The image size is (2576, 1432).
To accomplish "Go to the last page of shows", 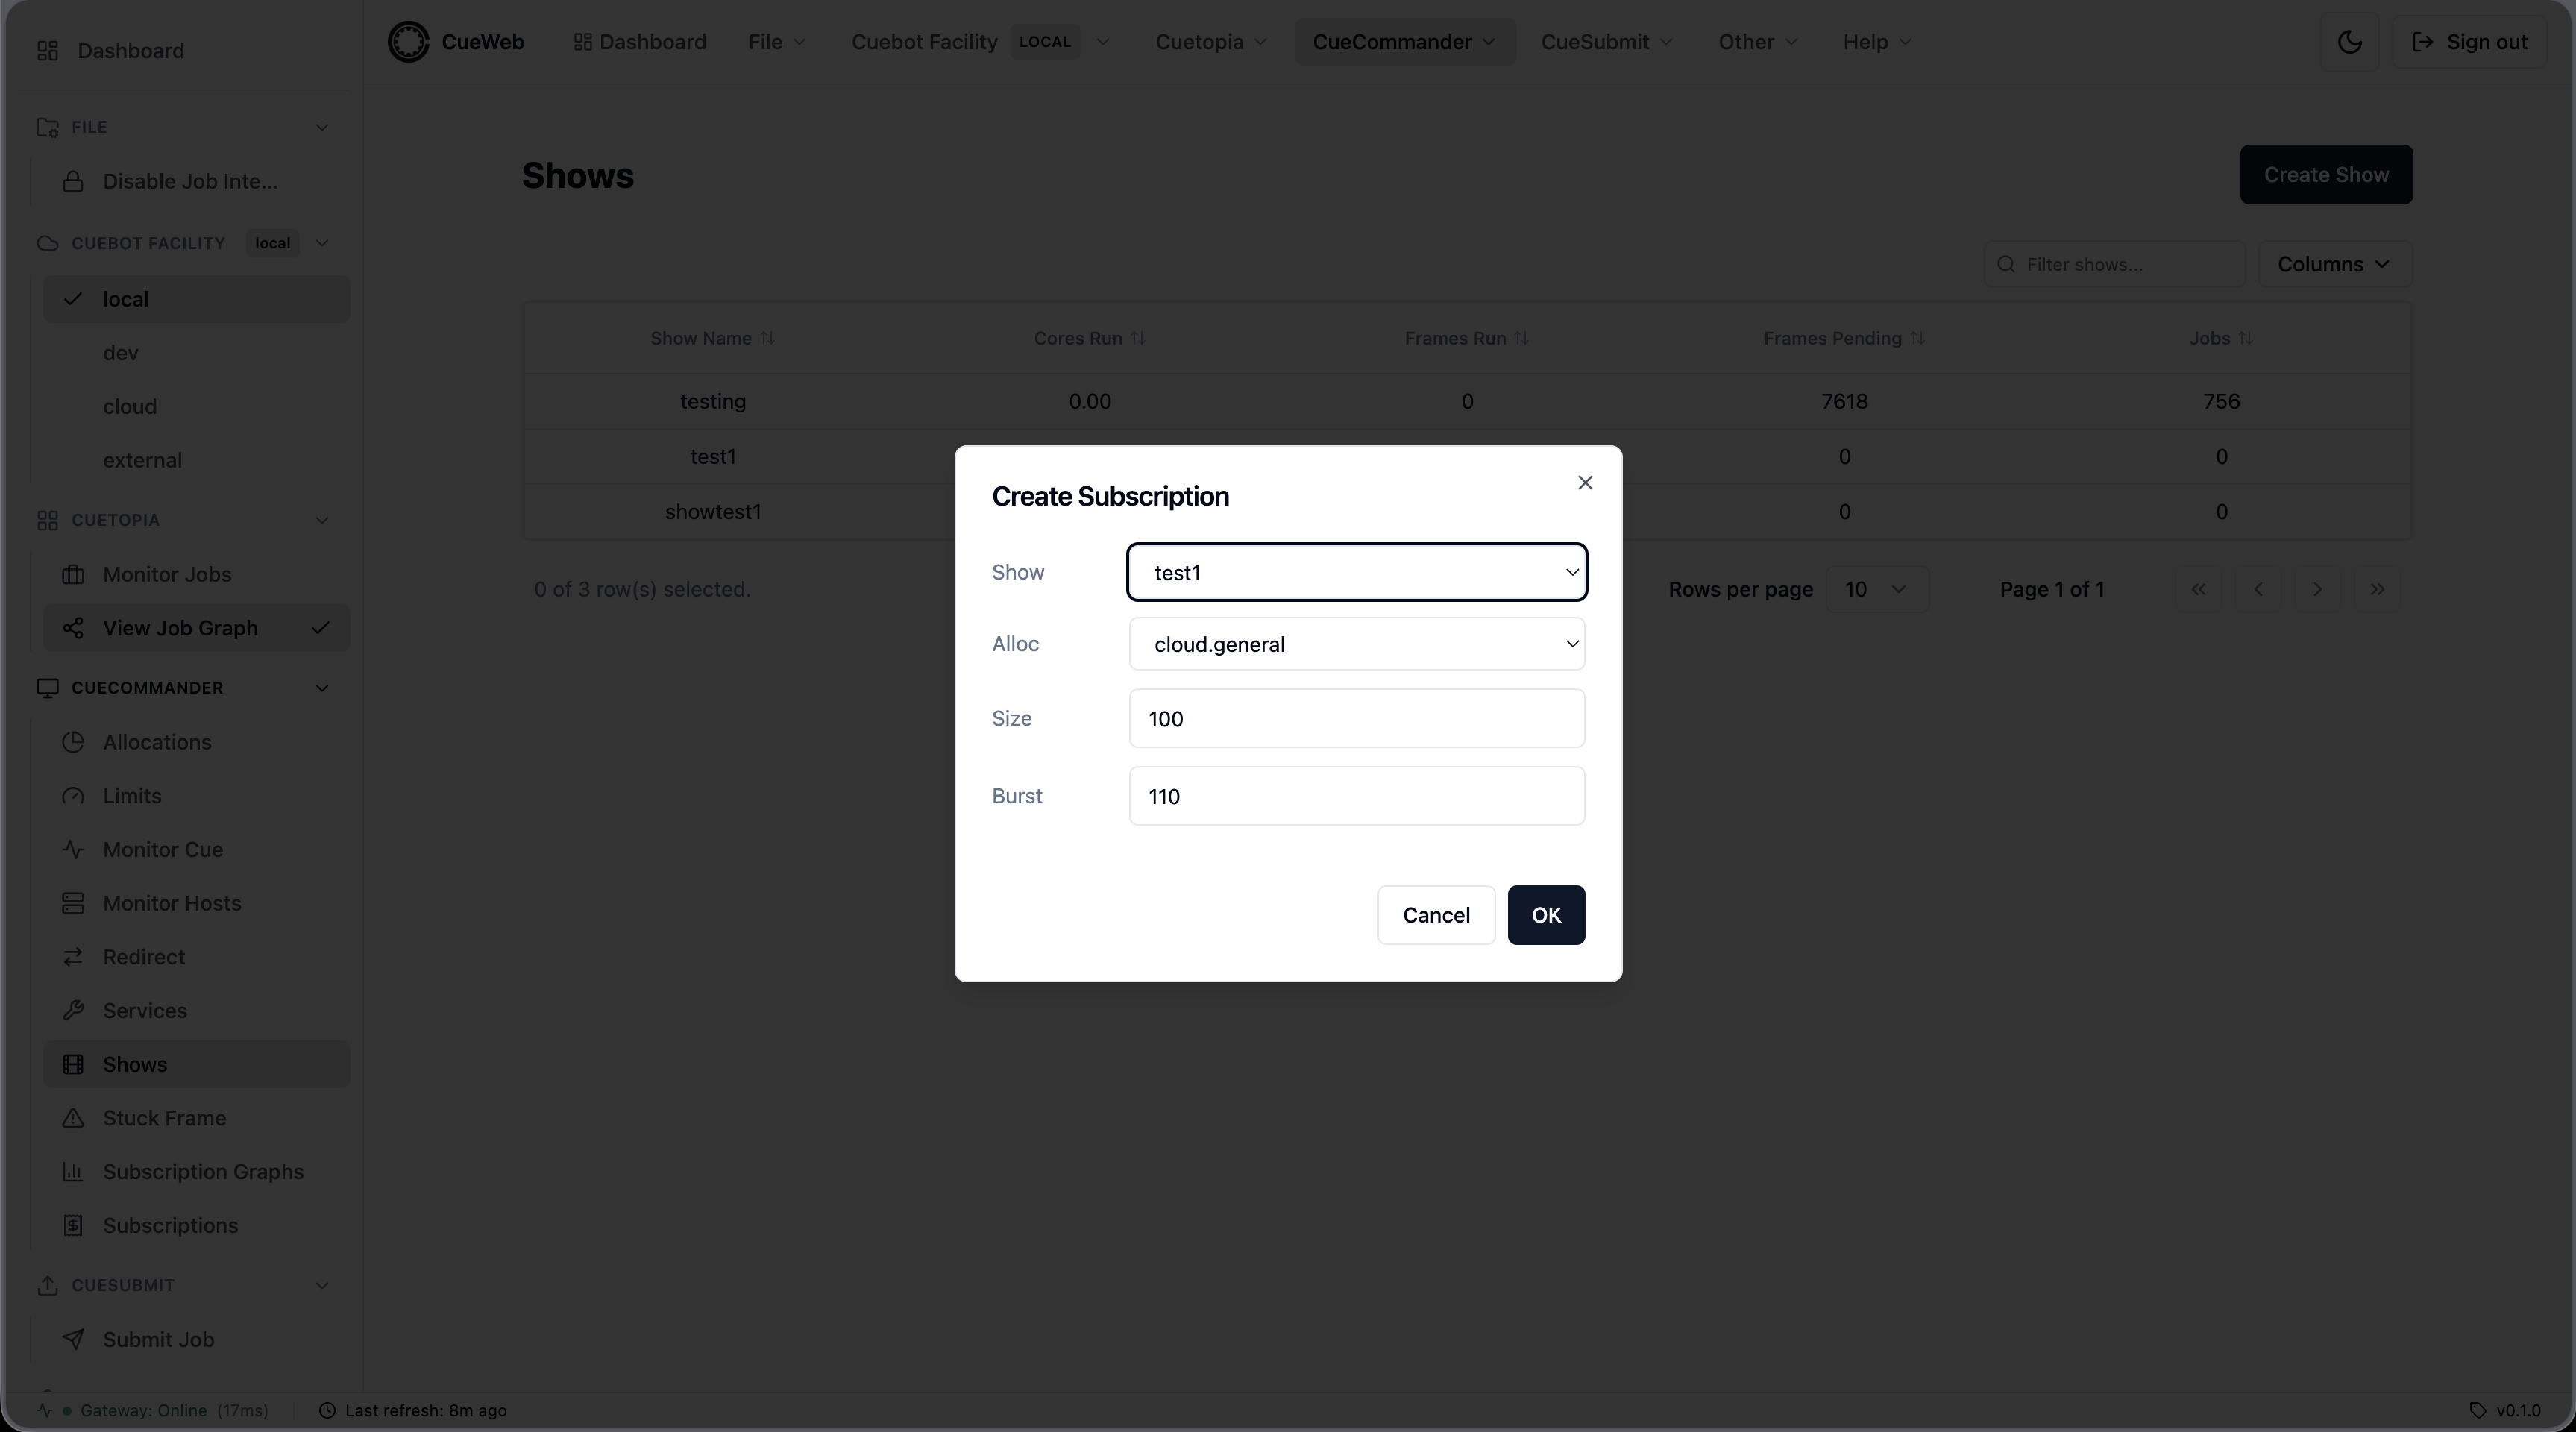I will point(2377,590).
